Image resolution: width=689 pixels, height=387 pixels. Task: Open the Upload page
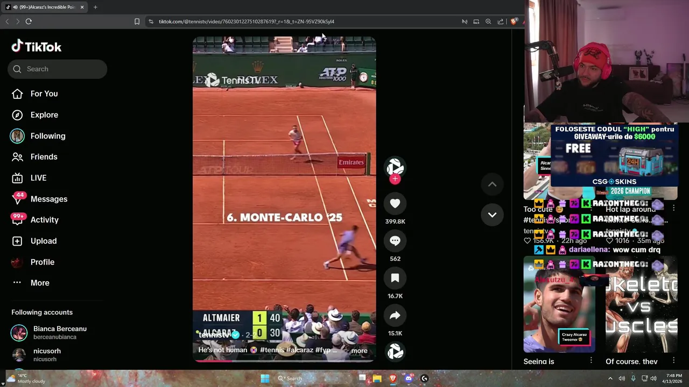tap(34, 241)
